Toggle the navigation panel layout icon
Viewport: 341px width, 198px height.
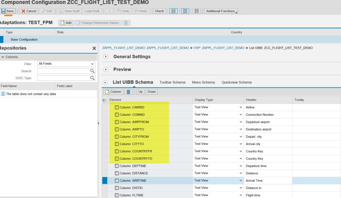click(x=174, y=11)
